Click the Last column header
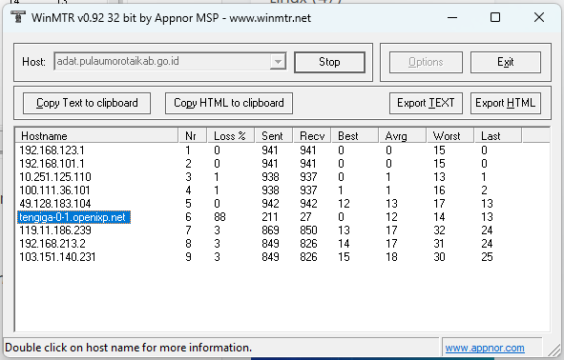 tap(498, 136)
